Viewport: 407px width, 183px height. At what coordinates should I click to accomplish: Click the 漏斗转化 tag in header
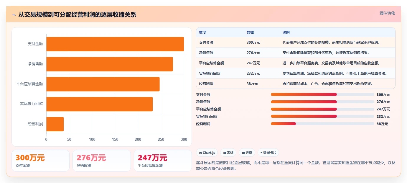coord(387,13)
